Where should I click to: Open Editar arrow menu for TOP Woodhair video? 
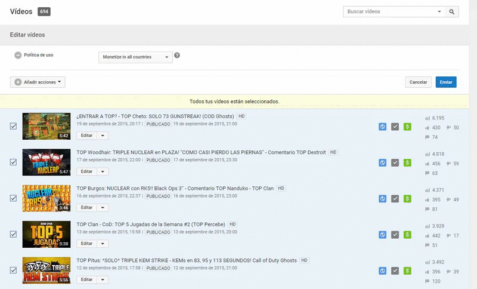tap(103, 171)
